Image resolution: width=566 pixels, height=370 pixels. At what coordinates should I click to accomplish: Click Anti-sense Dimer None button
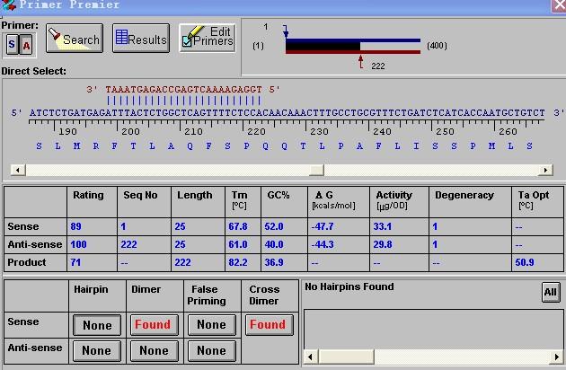click(x=155, y=350)
